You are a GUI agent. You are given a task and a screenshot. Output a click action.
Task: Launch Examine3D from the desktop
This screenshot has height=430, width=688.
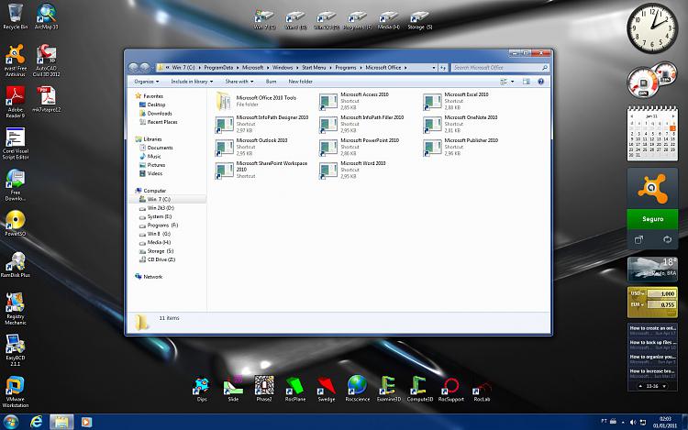point(389,390)
